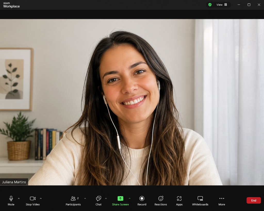Start recording the meeting
The image size is (264, 211).
(142, 201)
